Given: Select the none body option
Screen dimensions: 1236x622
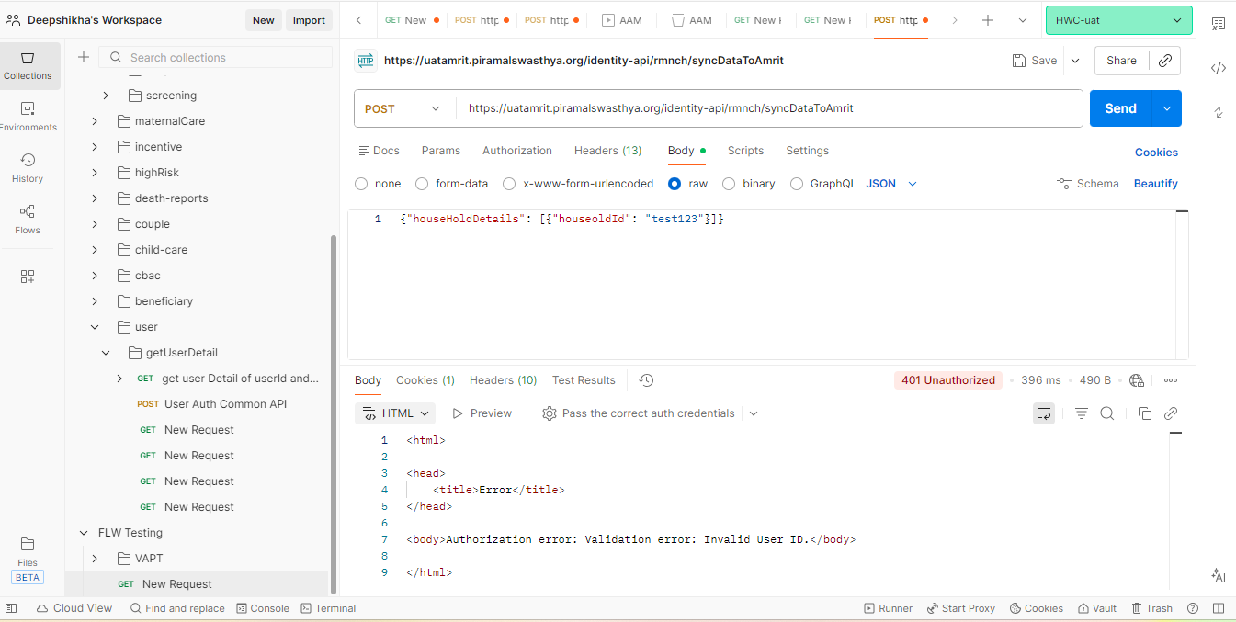Looking at the screenshot, I should [361, 184].
